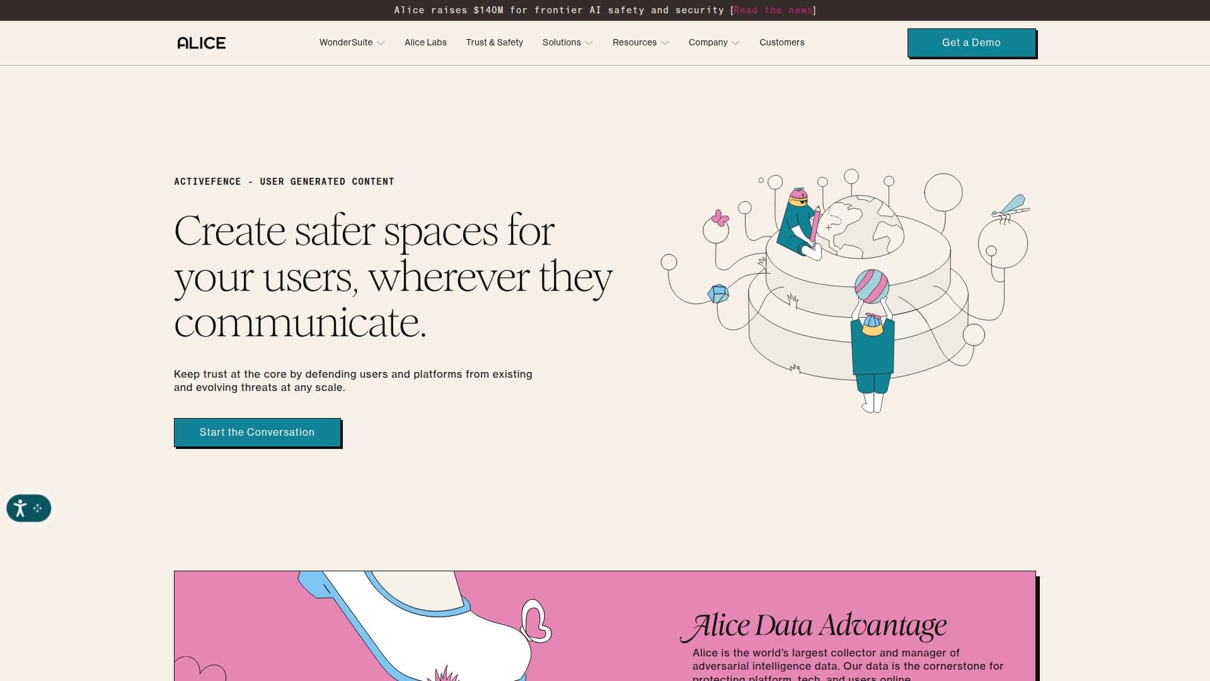Click the Create safer spaces headline

393,276
